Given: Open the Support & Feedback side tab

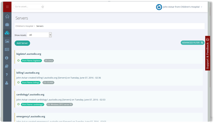Looking at the screenshot, I should tap(208, 53).
